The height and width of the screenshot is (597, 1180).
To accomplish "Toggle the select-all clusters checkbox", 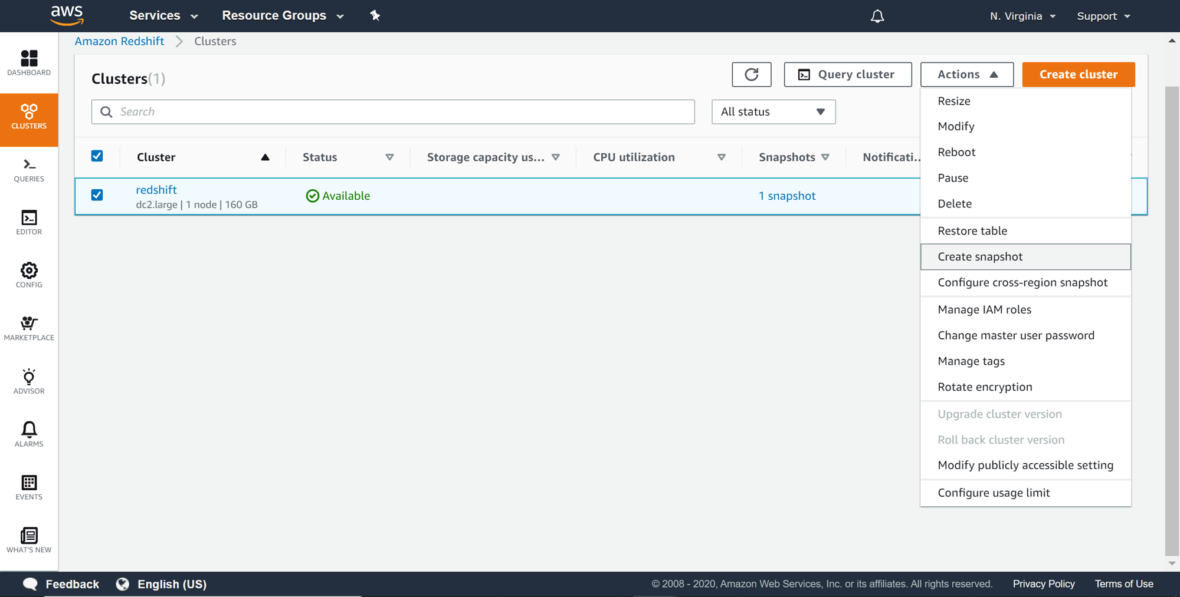I will (x=97, y=156).
